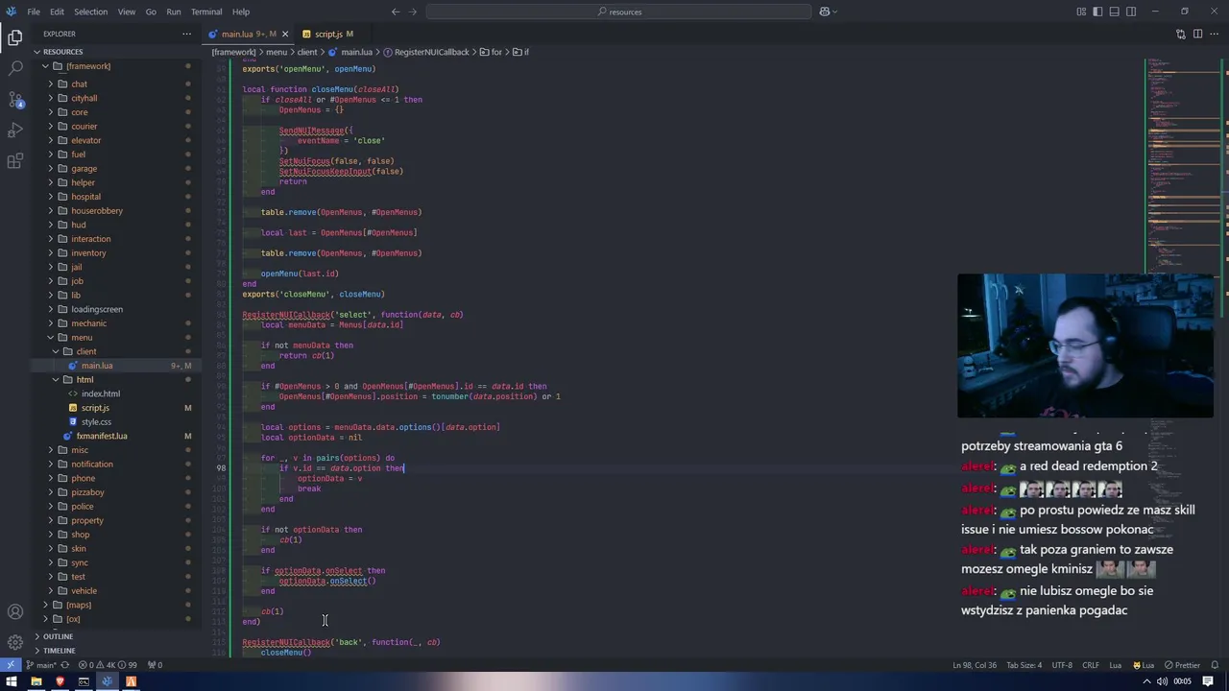Open the Run and Debug view

click(15, 131)
